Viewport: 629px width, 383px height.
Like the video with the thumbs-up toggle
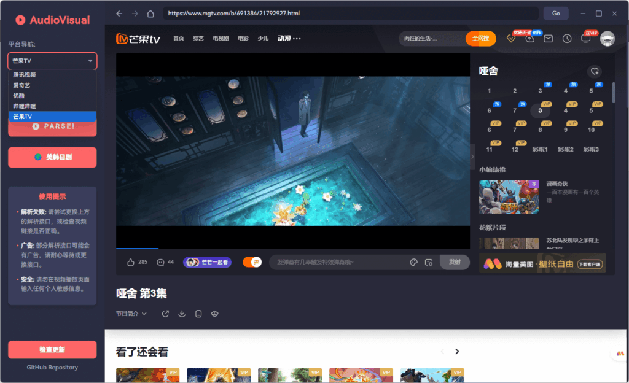[130, 261]
